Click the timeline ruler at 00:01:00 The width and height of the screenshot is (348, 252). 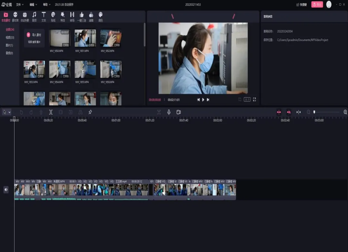(x=116, y=120)
